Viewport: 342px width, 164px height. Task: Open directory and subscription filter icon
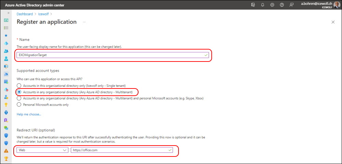[x=253, y=5]
